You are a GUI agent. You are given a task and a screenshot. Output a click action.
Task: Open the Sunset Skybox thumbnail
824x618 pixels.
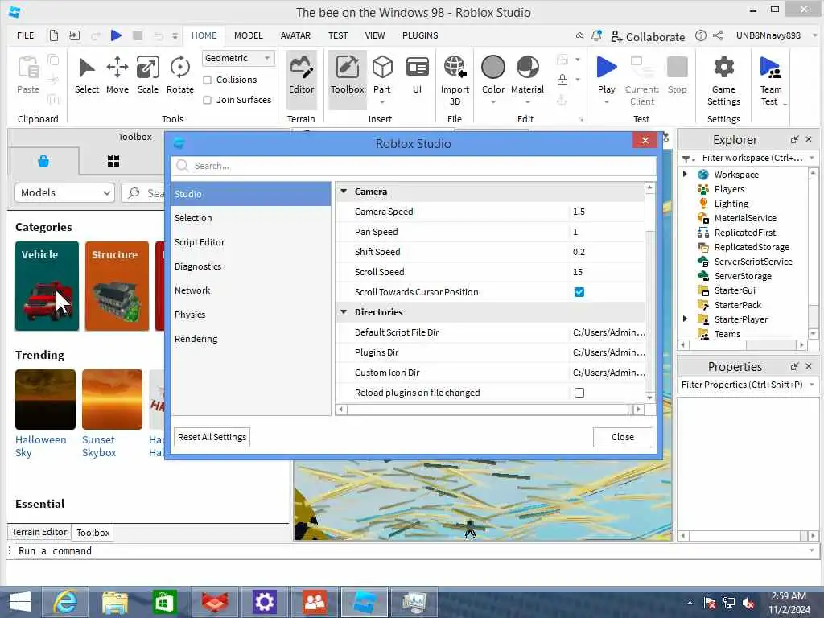[112, 399]
